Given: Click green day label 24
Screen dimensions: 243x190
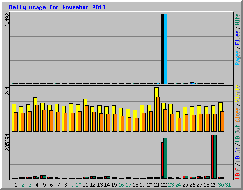Looking at the screenshot, I should point(178,185).
